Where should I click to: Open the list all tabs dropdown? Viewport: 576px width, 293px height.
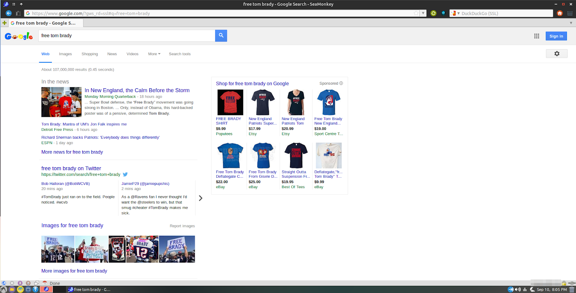coord(571,23)
